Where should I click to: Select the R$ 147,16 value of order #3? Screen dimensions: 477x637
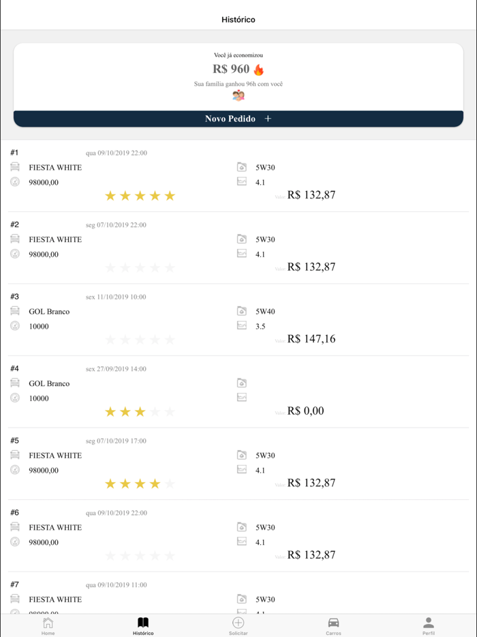311,339
